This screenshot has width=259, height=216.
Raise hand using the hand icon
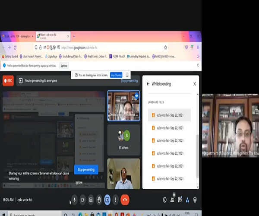click(99, 200)
